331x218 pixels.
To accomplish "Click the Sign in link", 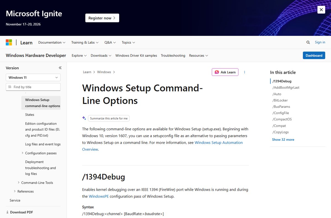I will 320,42.
